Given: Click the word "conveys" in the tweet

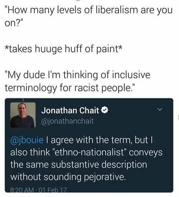Looking at the screenshot, I should pos(146,152).
